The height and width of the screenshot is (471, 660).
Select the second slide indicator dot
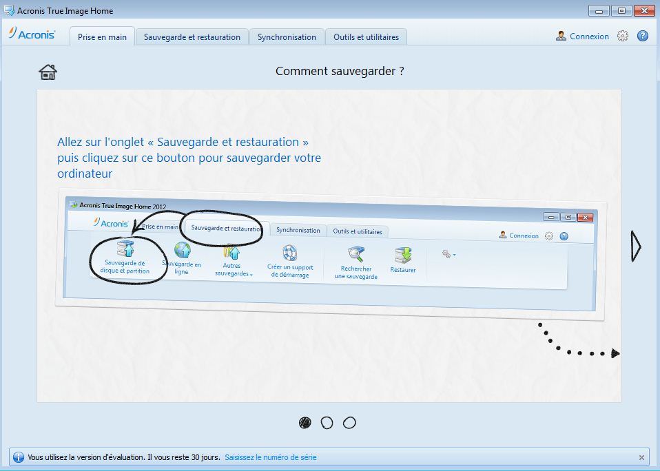(327, 423)
